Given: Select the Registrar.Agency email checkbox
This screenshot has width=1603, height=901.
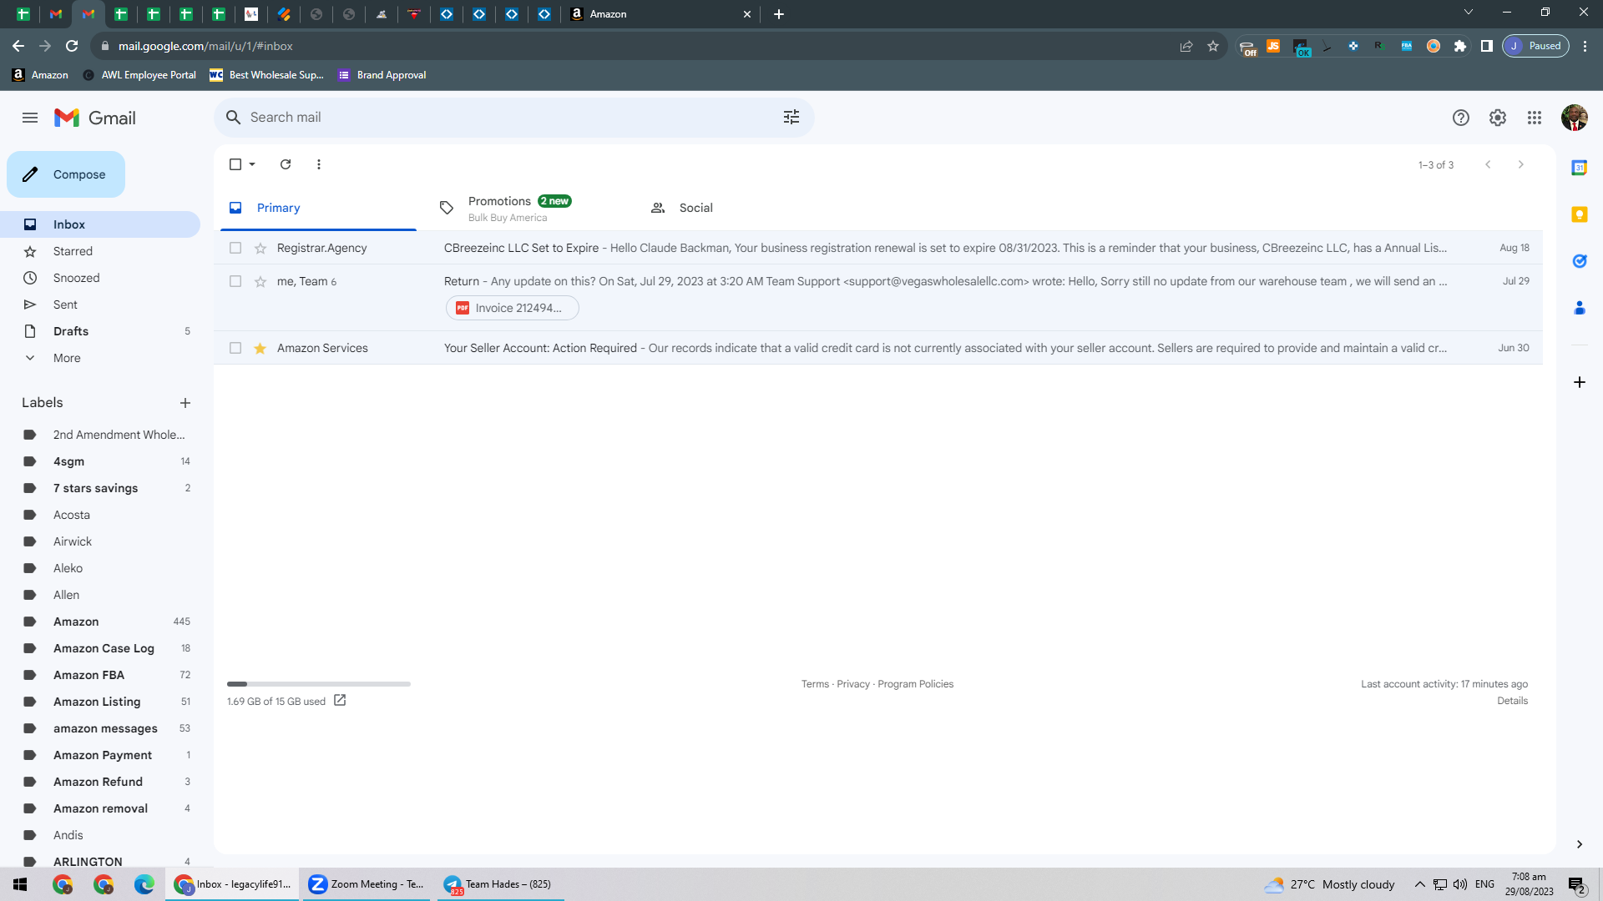Looking at the screenshot, I should pos(235,248).
